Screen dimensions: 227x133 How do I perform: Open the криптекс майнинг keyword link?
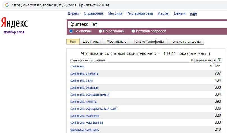tap(85, 116)
